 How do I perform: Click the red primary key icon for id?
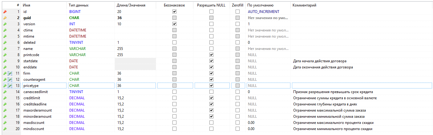(5, 12)
